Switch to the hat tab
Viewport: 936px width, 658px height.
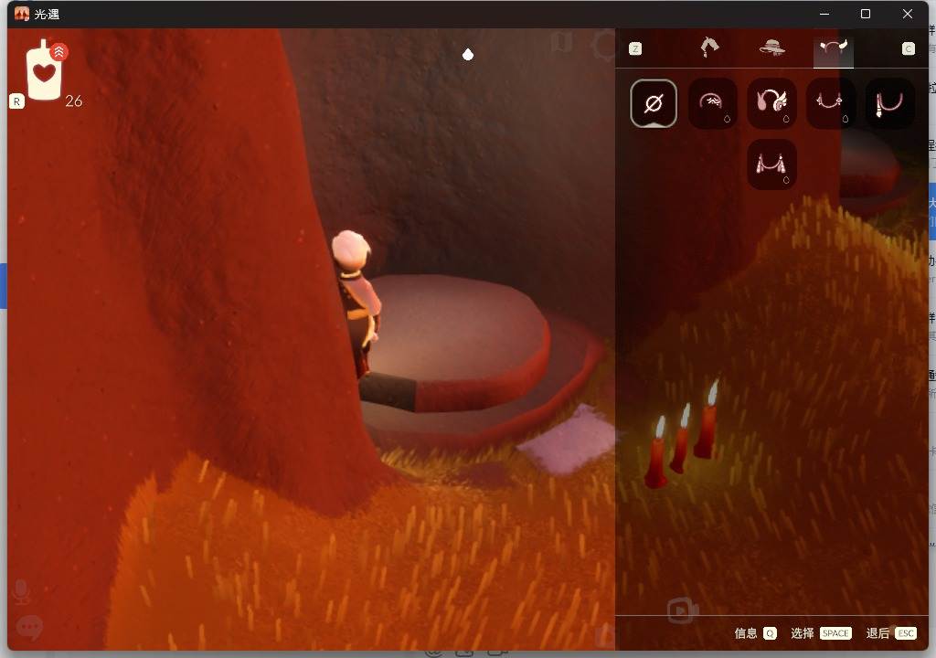click(771, 48)
